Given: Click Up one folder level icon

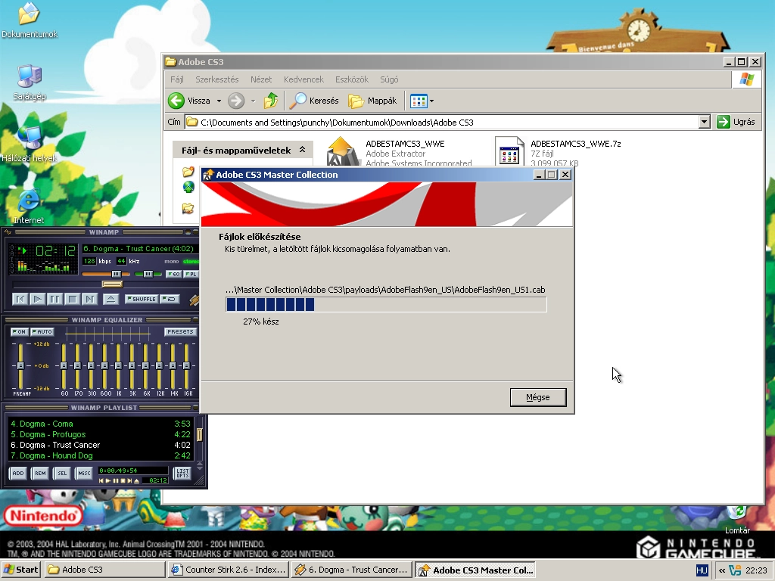Looking at the screenshot, I should [270, 101].
